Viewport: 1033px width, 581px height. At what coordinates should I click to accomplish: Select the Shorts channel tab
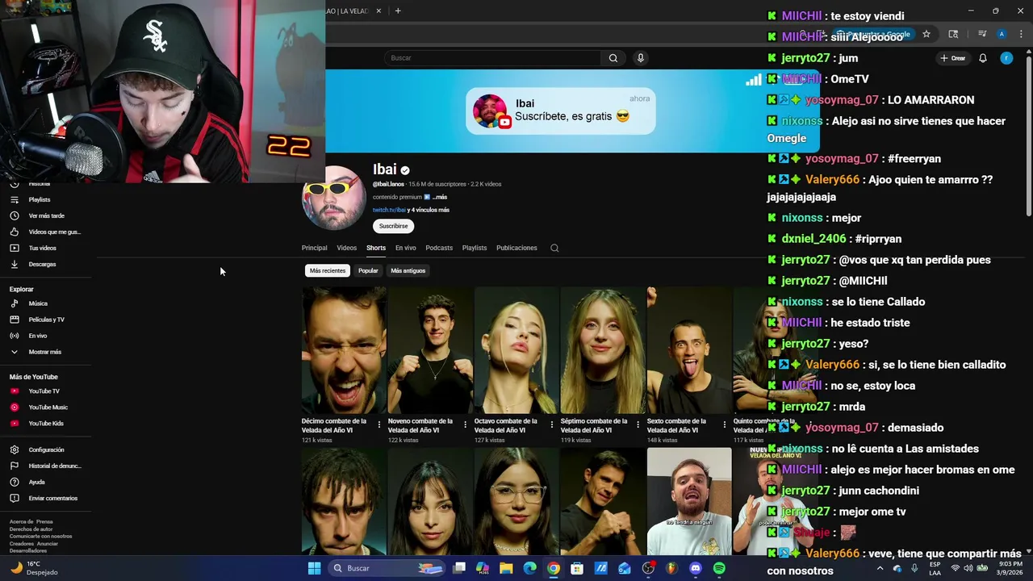tap(376, 248)
